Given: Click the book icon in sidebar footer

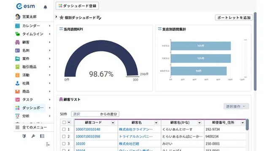Looking at the screenshot, I should (x=24, y=136).
